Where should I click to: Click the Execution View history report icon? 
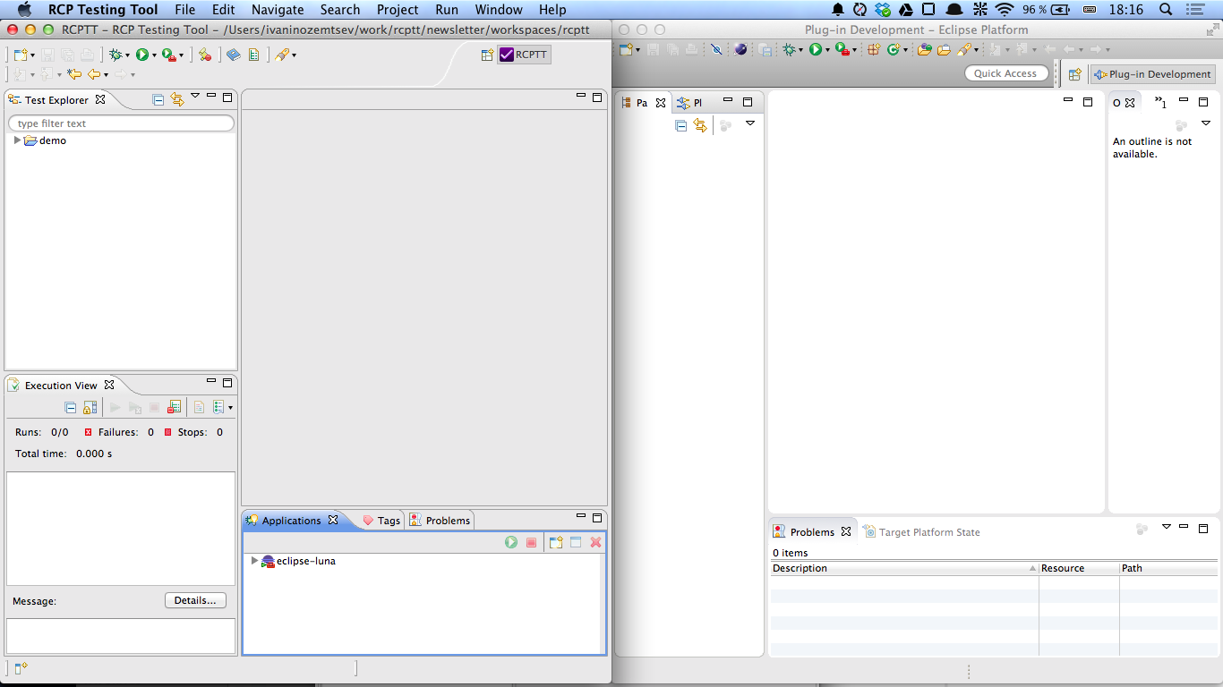(219, 407)
